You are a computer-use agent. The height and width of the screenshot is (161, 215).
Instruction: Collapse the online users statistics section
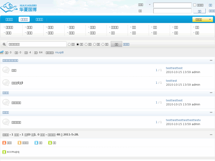pos(211,134)
